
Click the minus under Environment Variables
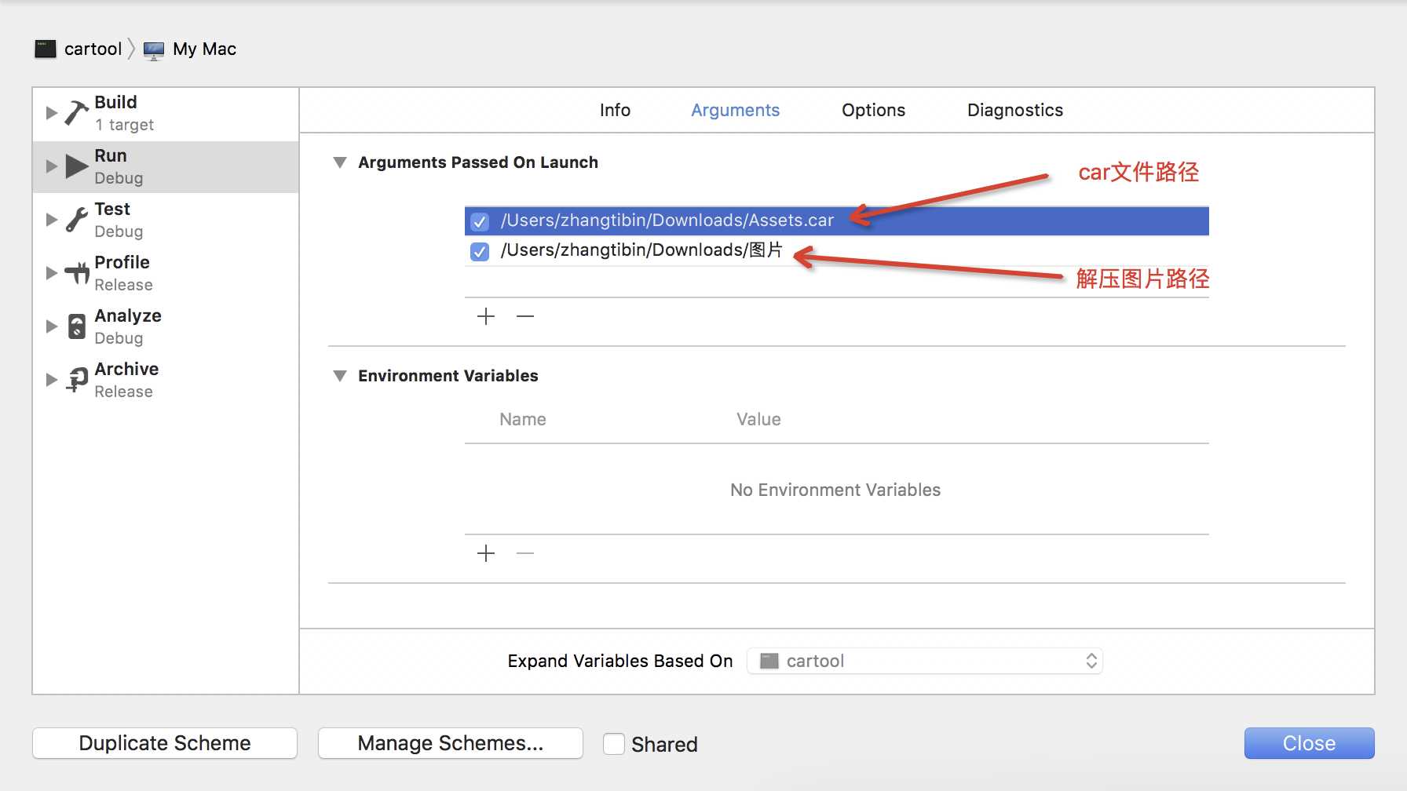click(x=525, y=553)
